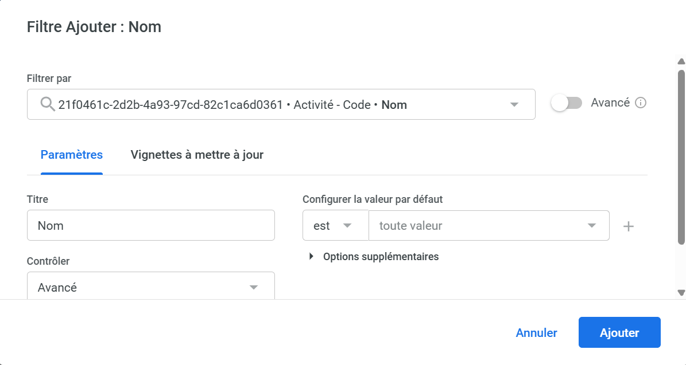
Task: Click the Filtrer par field text
Action: point(232,105)
